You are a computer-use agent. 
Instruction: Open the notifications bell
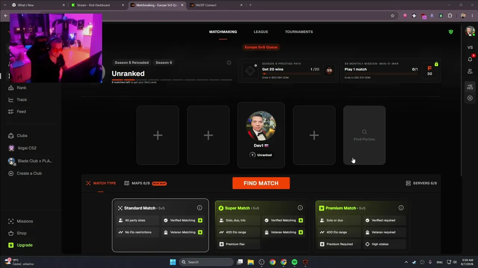(x=470, y=59)
